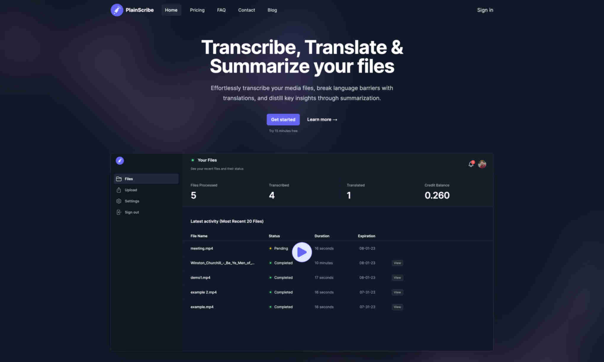Click the Files Processed count 5
604x362 pixels.
pyautogui.click(x=193, y=195)
